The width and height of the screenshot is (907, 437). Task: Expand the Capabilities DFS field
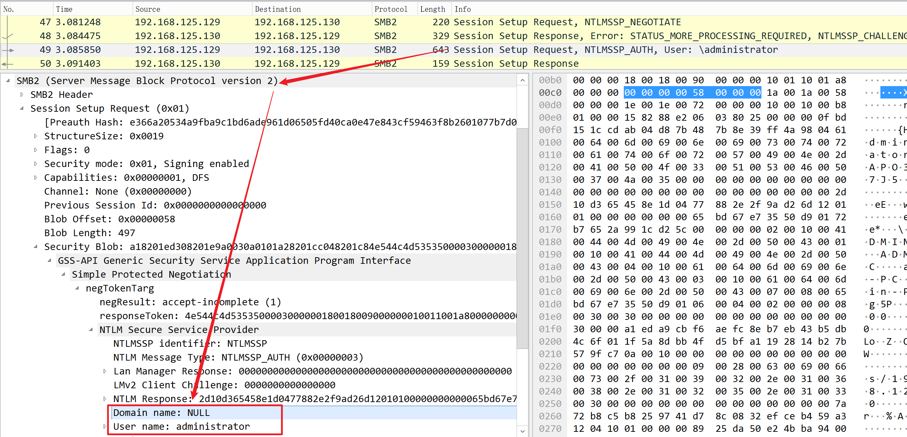(36, 177)
